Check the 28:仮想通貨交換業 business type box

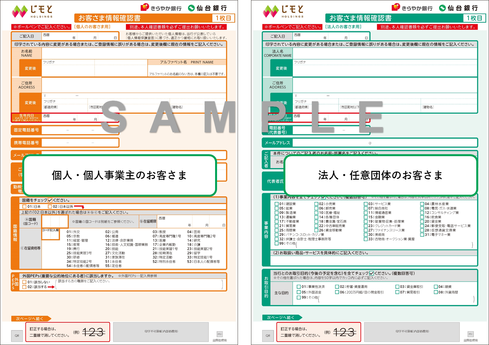422,230
